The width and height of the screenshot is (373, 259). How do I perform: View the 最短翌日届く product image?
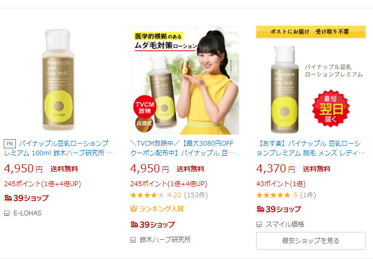[x=311, y=80]
